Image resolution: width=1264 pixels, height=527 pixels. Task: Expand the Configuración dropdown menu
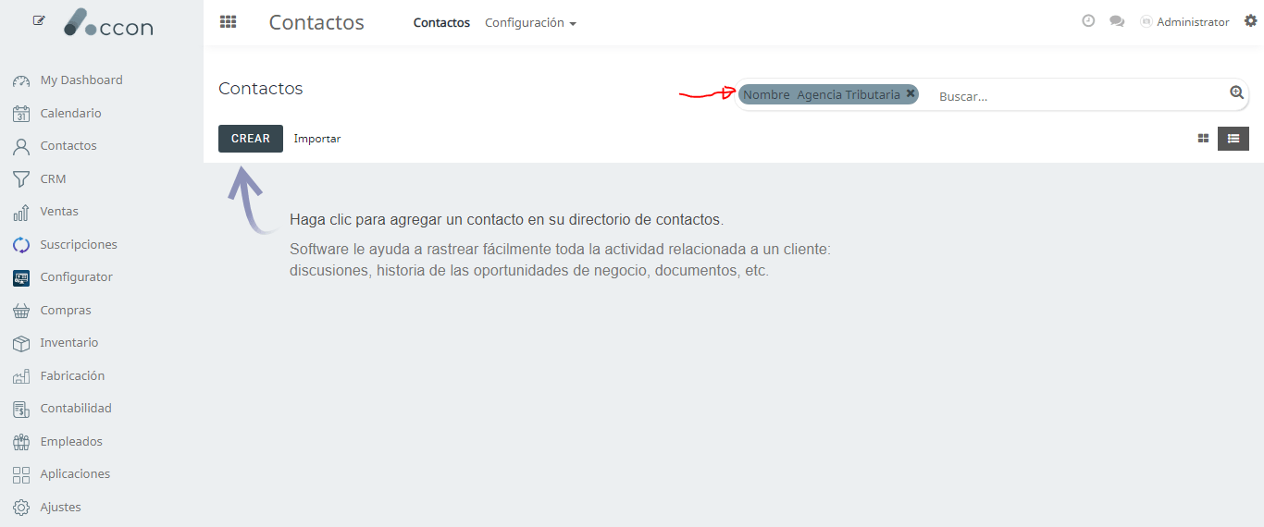[530, 22]
